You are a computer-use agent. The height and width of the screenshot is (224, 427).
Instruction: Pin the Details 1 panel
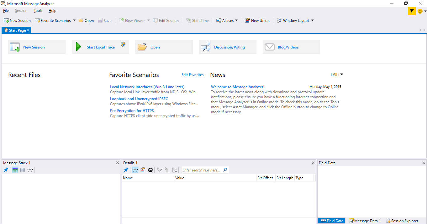[126, 170]
